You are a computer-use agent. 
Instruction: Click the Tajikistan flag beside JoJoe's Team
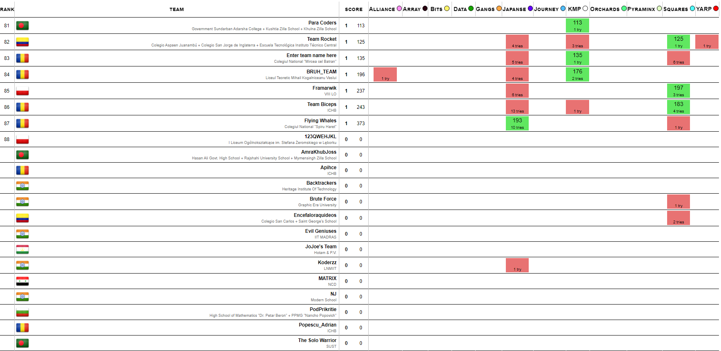click(22, 249)
